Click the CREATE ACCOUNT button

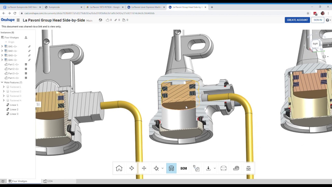point(297,20)
